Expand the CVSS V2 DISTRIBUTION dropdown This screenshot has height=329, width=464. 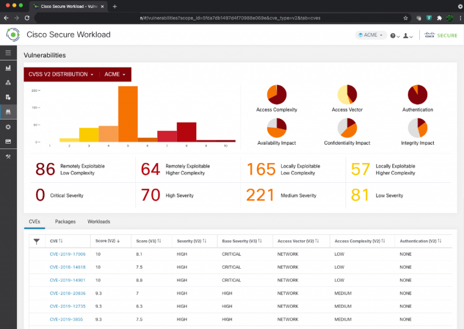tap(61, 74)
